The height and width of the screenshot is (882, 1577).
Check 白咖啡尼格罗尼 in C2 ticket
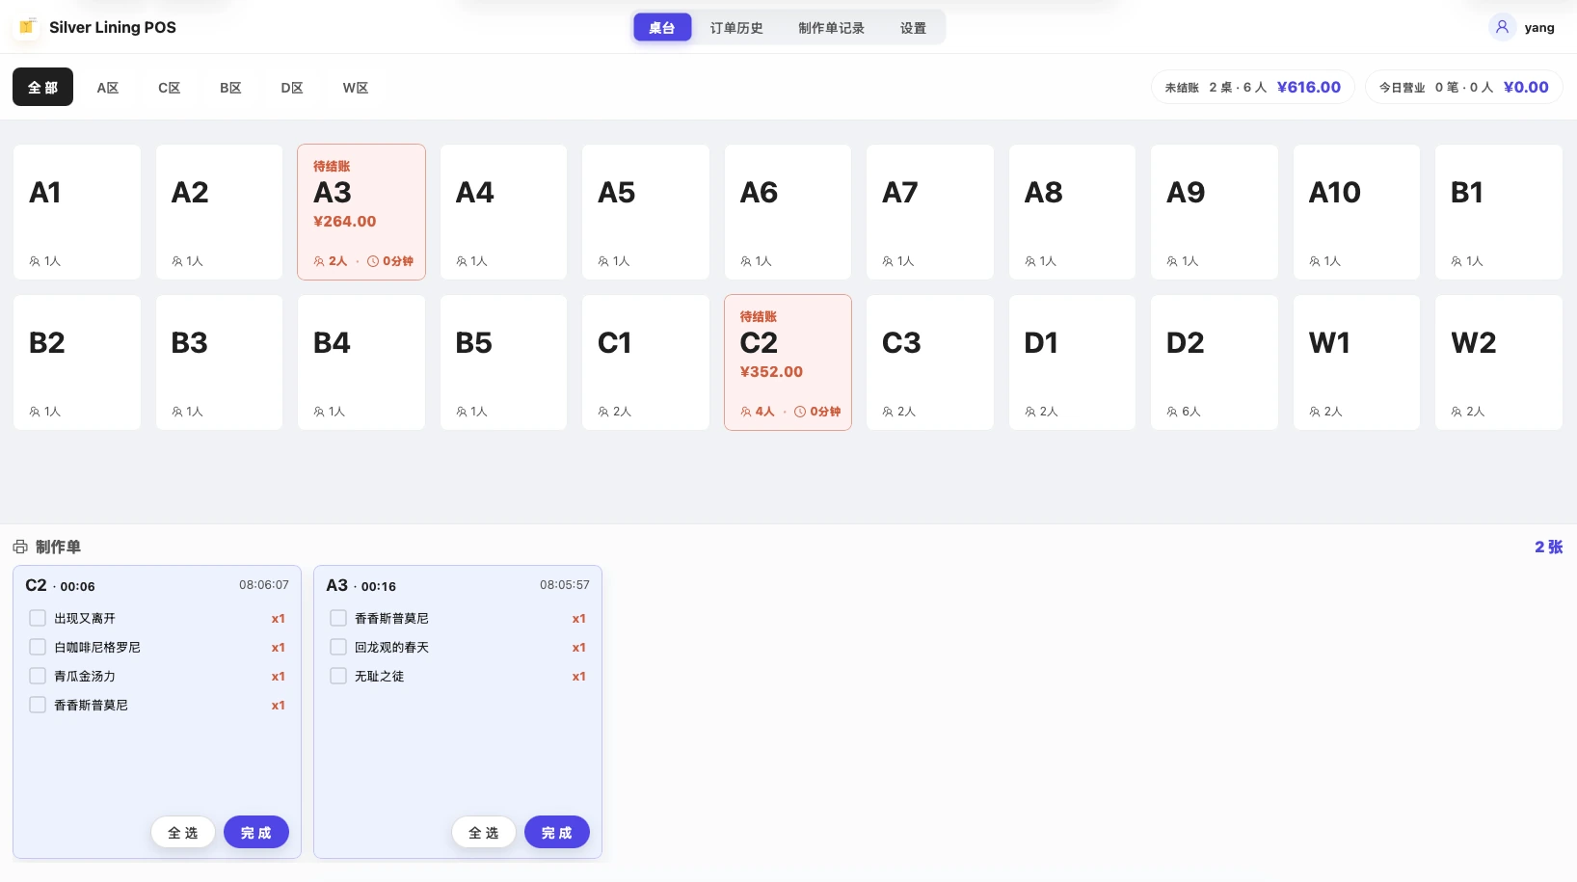coord(38,647)
